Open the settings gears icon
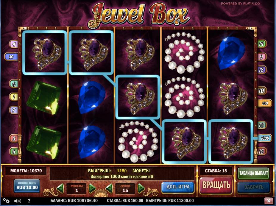Viewport: 276px width, 206px height. (6, 201)
